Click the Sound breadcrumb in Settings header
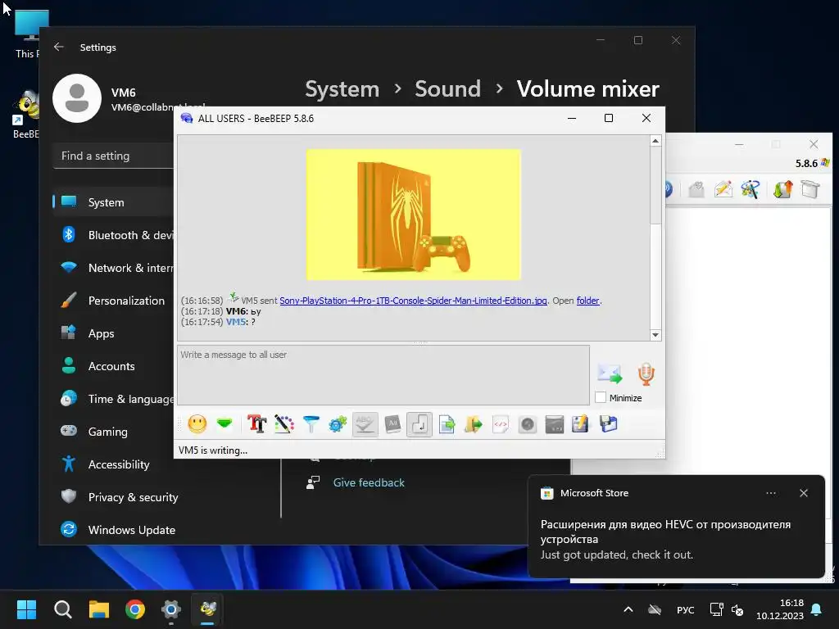Viewport: 839px width, 629px height. pyautogui.click(x=448, y=88)
